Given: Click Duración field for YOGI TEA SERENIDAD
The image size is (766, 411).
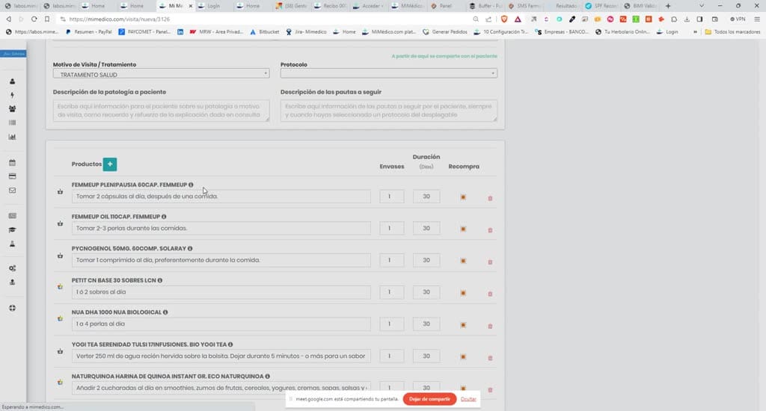Looking at the screenshot, I should pos(426,356).
